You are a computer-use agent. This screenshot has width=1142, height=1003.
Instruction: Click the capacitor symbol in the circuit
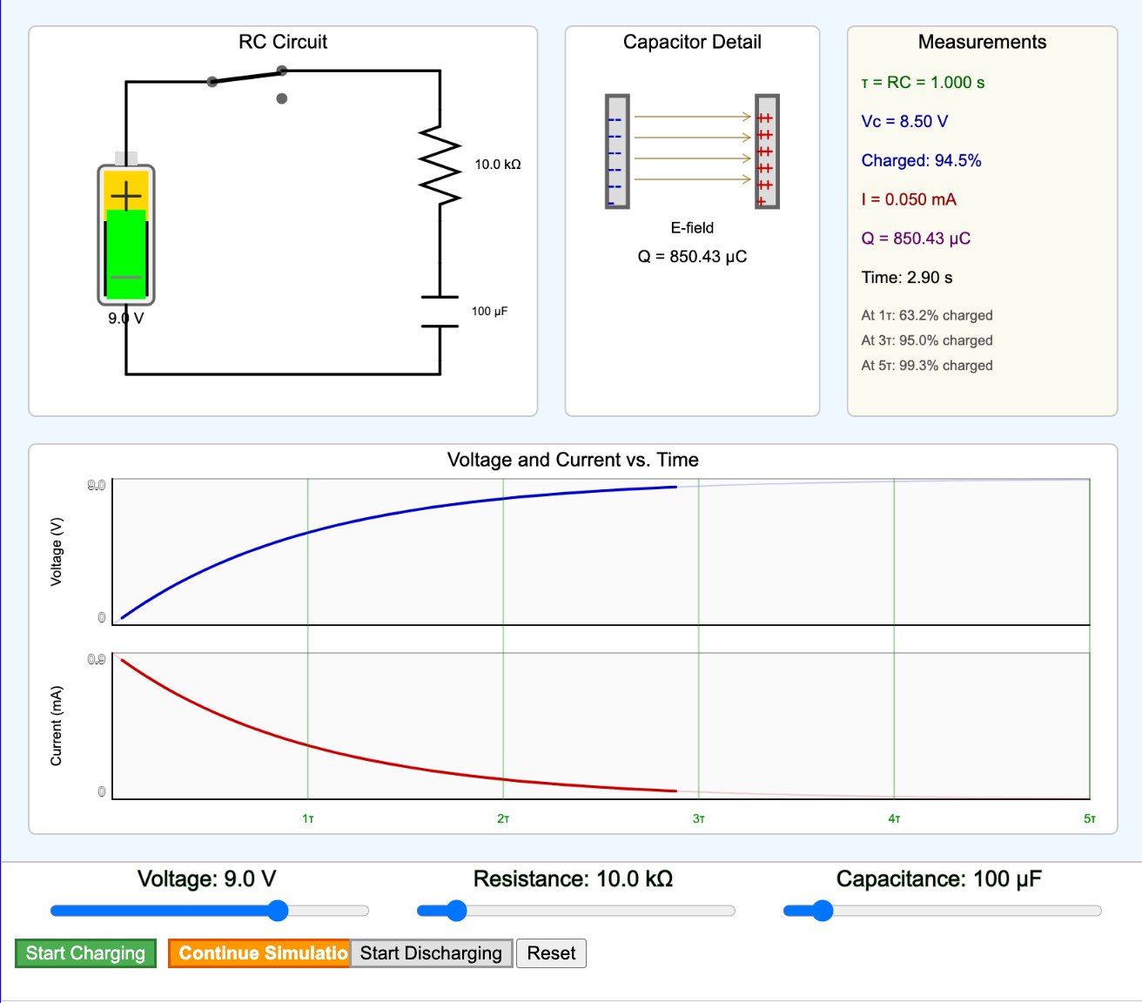tap(440, 311)
